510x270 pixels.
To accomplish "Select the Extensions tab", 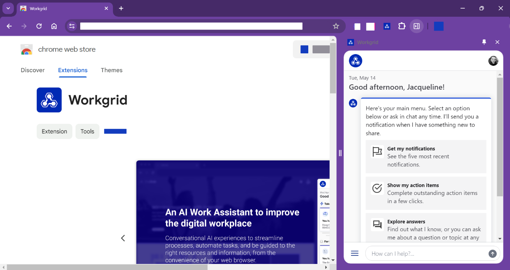I will pyautogui.click(x=73, y=70).
